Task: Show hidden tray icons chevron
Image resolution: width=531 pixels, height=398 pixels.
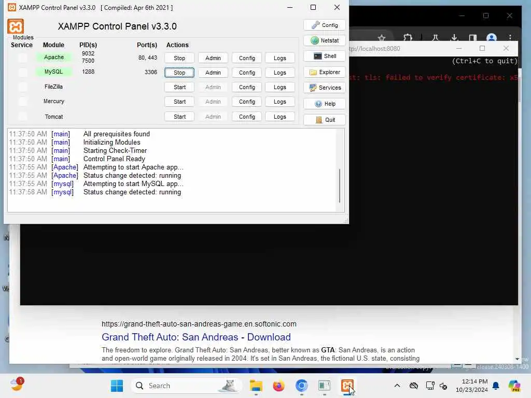Action: click(397, 386)
